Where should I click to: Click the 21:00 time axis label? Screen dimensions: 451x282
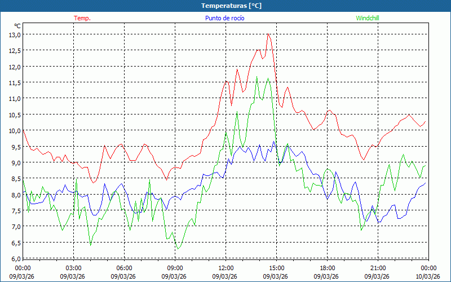[x=378, y=268]
